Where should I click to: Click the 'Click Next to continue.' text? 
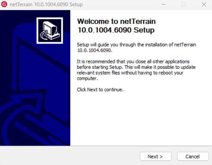tap(100, 89)
